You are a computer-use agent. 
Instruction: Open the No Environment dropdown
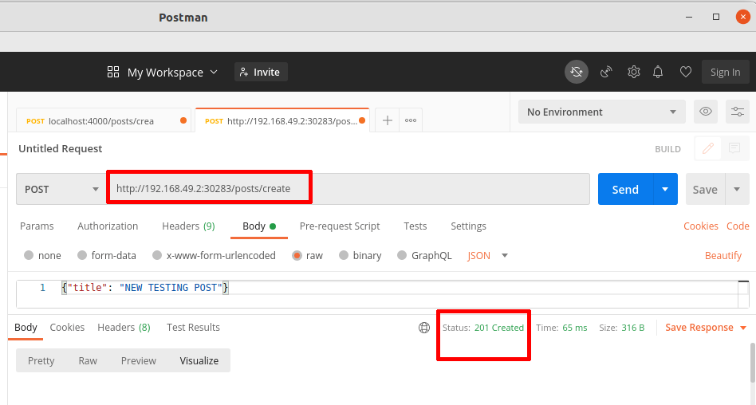click(602, 112)
